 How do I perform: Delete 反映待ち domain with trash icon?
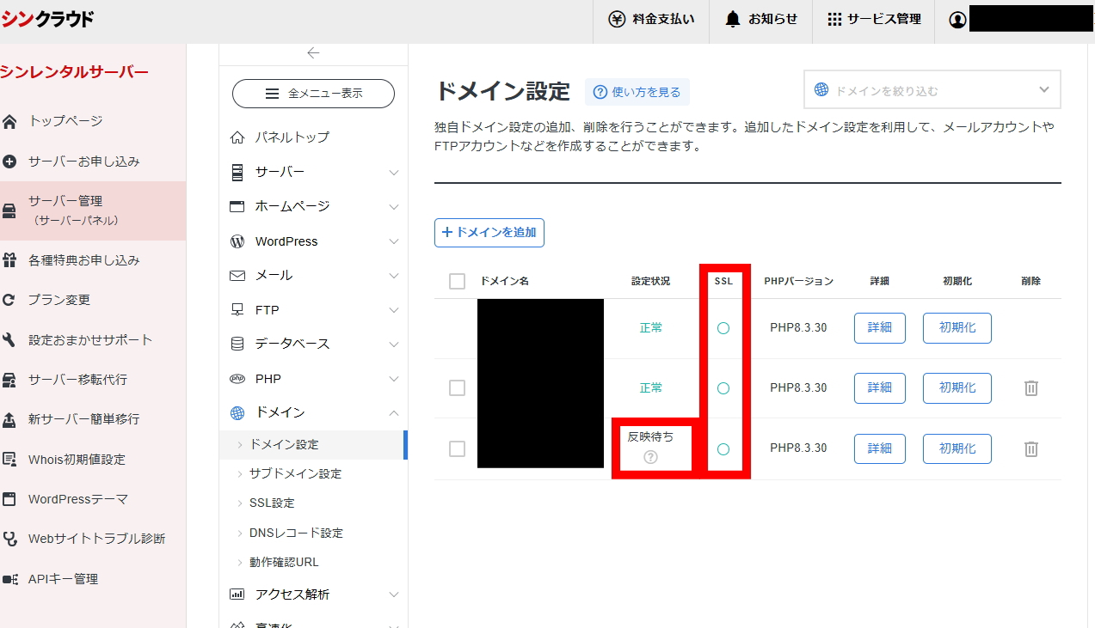[x=1031, y=448]
